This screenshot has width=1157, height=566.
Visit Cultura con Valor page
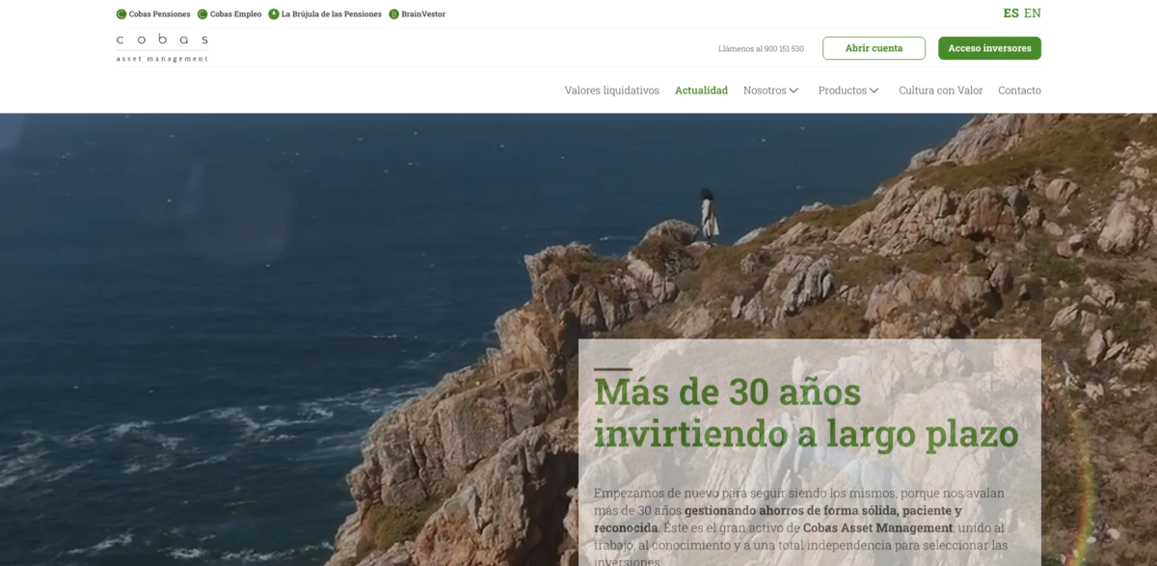(x=940, y=90)
